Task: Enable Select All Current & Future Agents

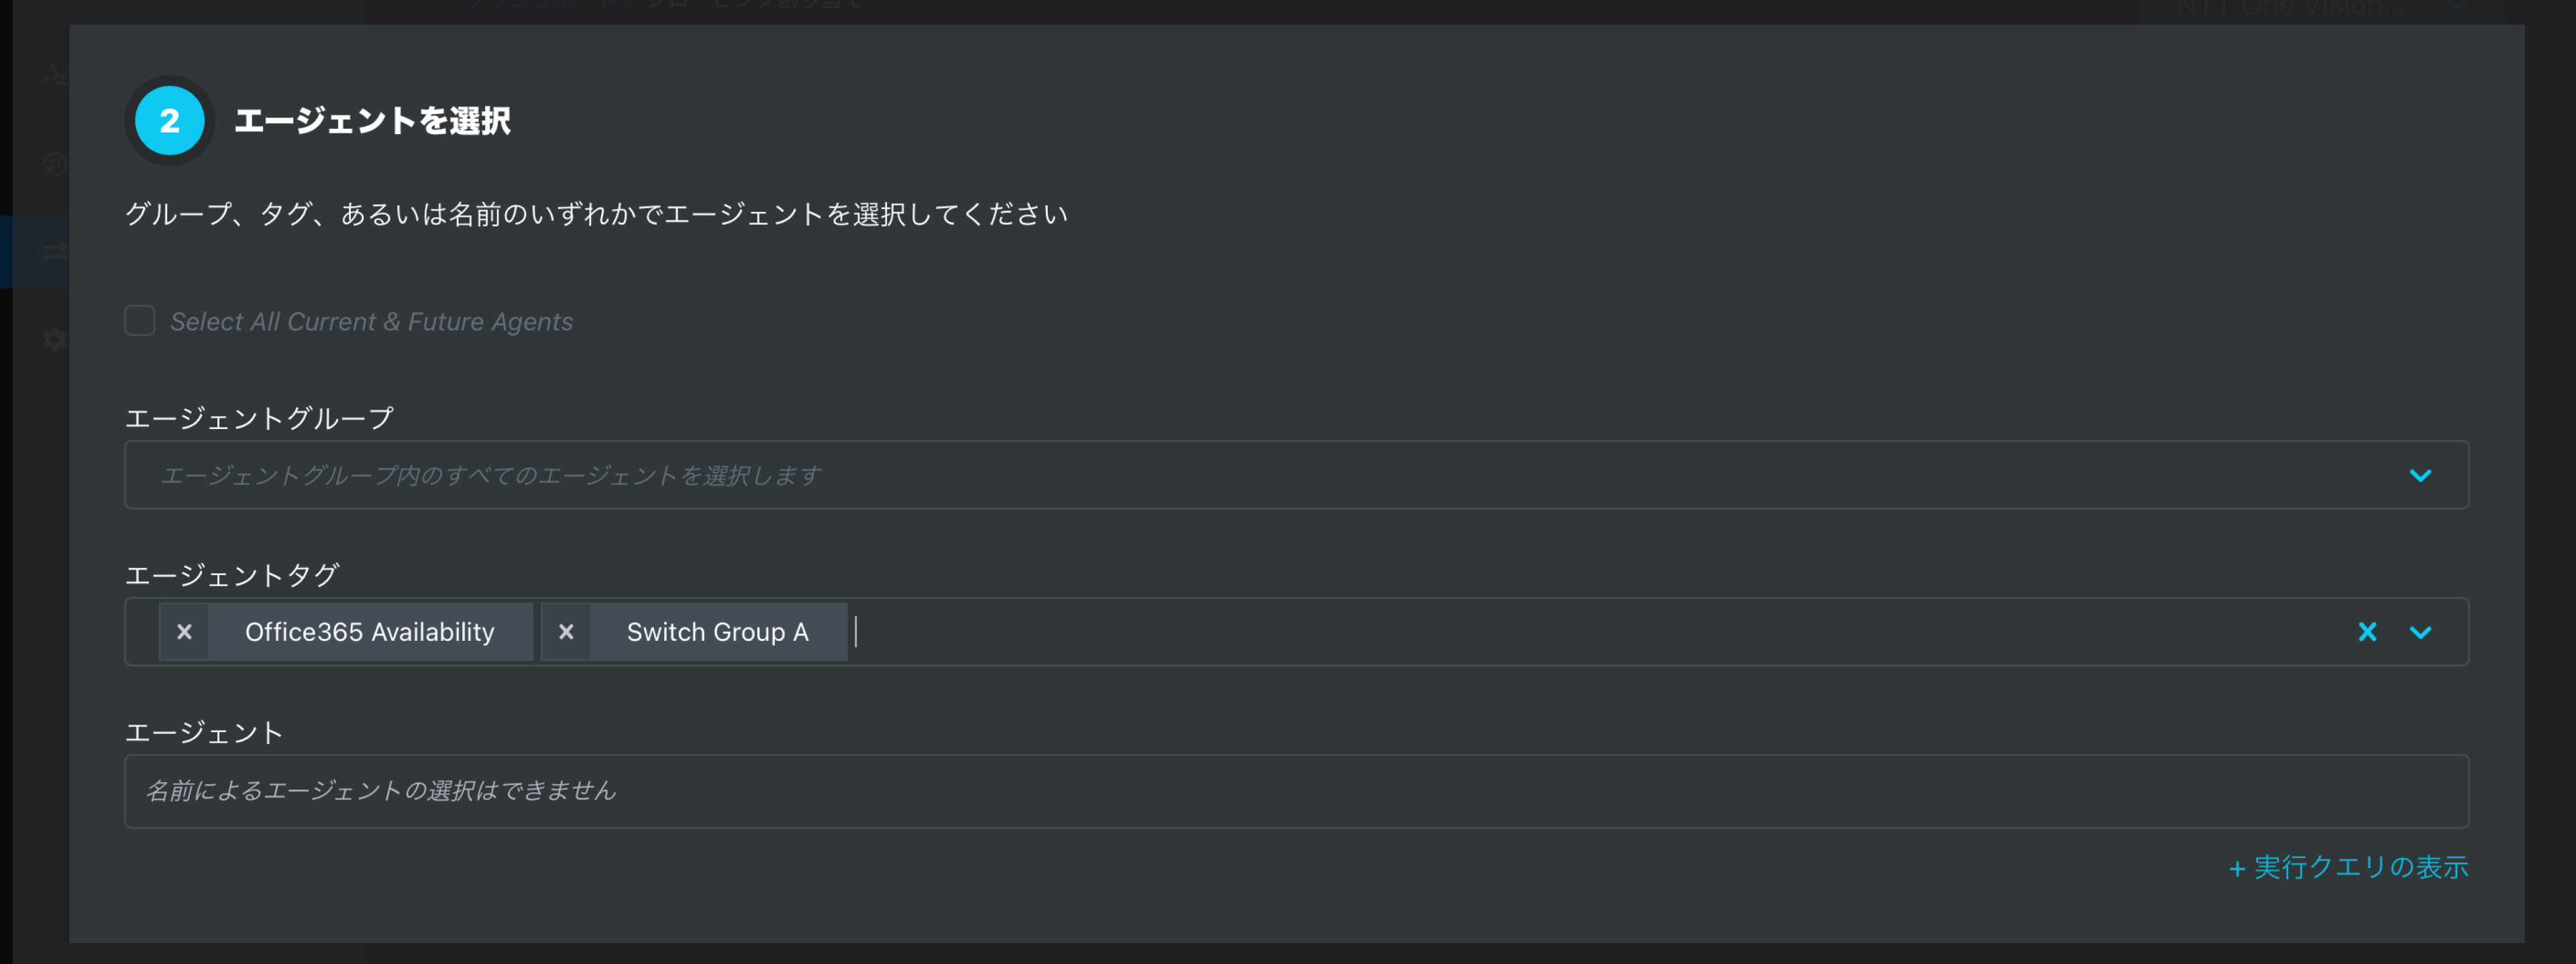Action: pos(140,320)
